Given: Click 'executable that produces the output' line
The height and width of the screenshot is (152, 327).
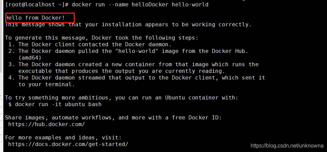Looking at the screenshot, I should 121,71.
